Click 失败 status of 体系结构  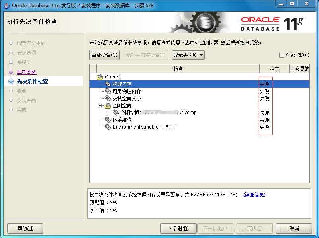264,120
